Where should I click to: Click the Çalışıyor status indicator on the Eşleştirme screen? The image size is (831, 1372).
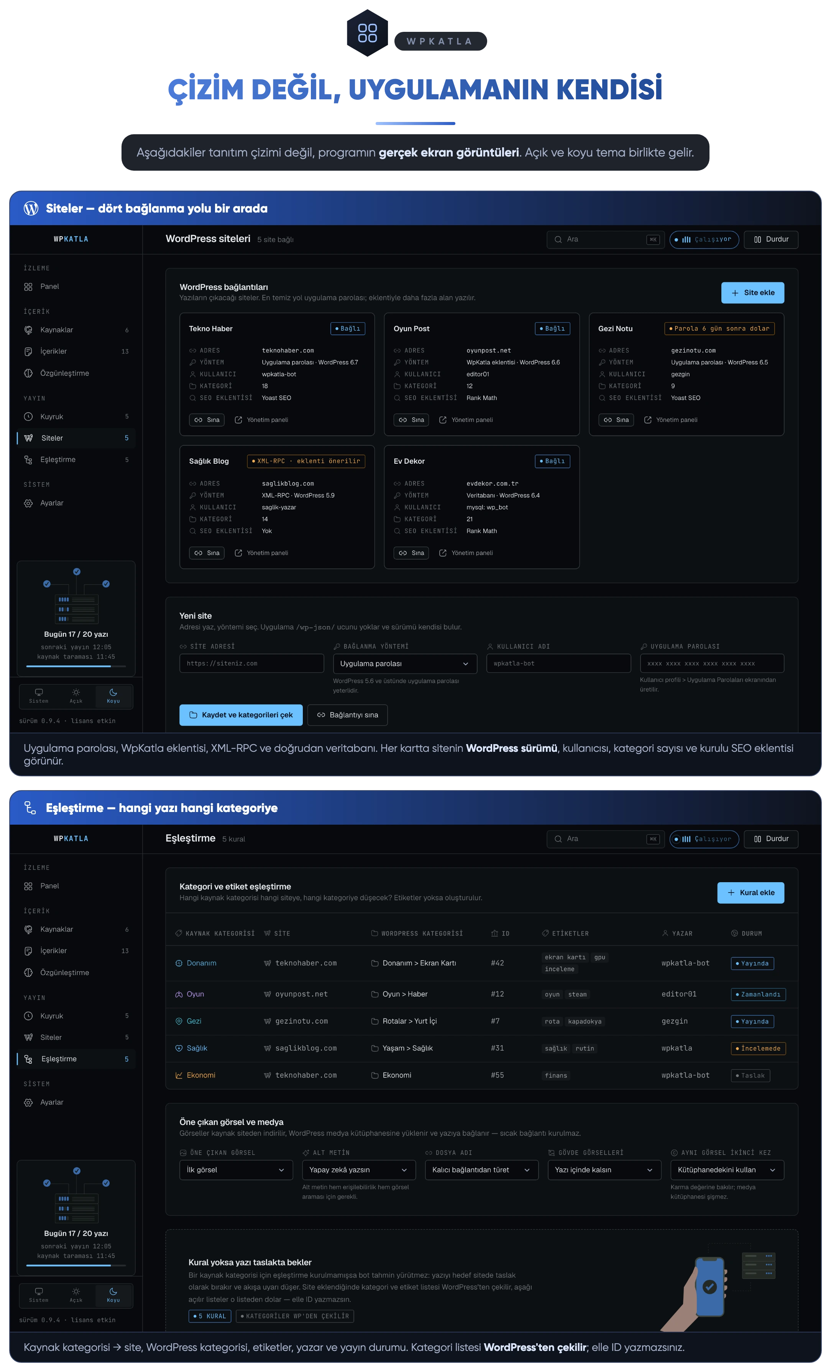[704, 839]
